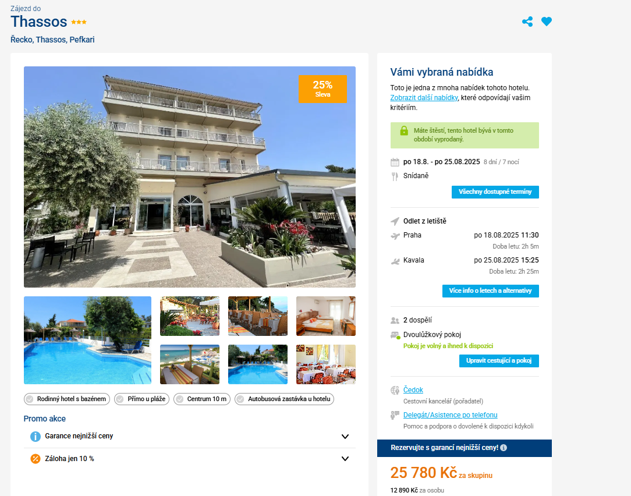Toggle the Autobusová zastávka u hotelu tag
Viewport: 631px width, 496px height.
tap(284, 399)
